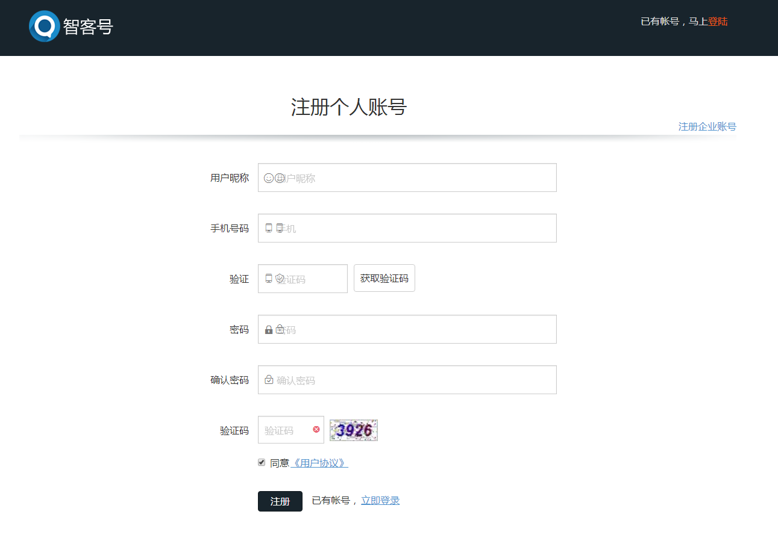Image resolution: width=778 pixels, height=535 pixels.
Task: Refresh the 3926 captcha image
Action: (353, 430)
